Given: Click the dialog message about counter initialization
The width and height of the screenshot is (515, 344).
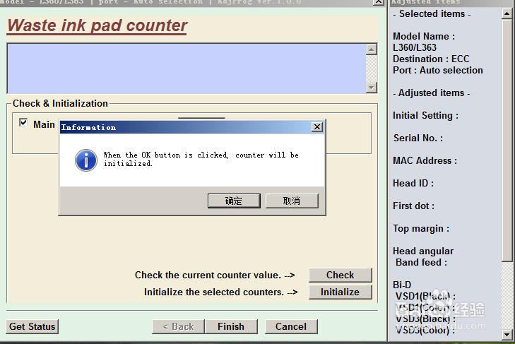Looking at the screenshot, I should (201, 159).
